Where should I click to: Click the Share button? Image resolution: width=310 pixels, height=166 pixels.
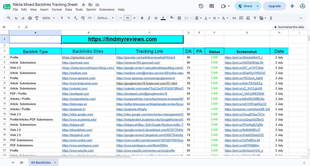[245, 6]
